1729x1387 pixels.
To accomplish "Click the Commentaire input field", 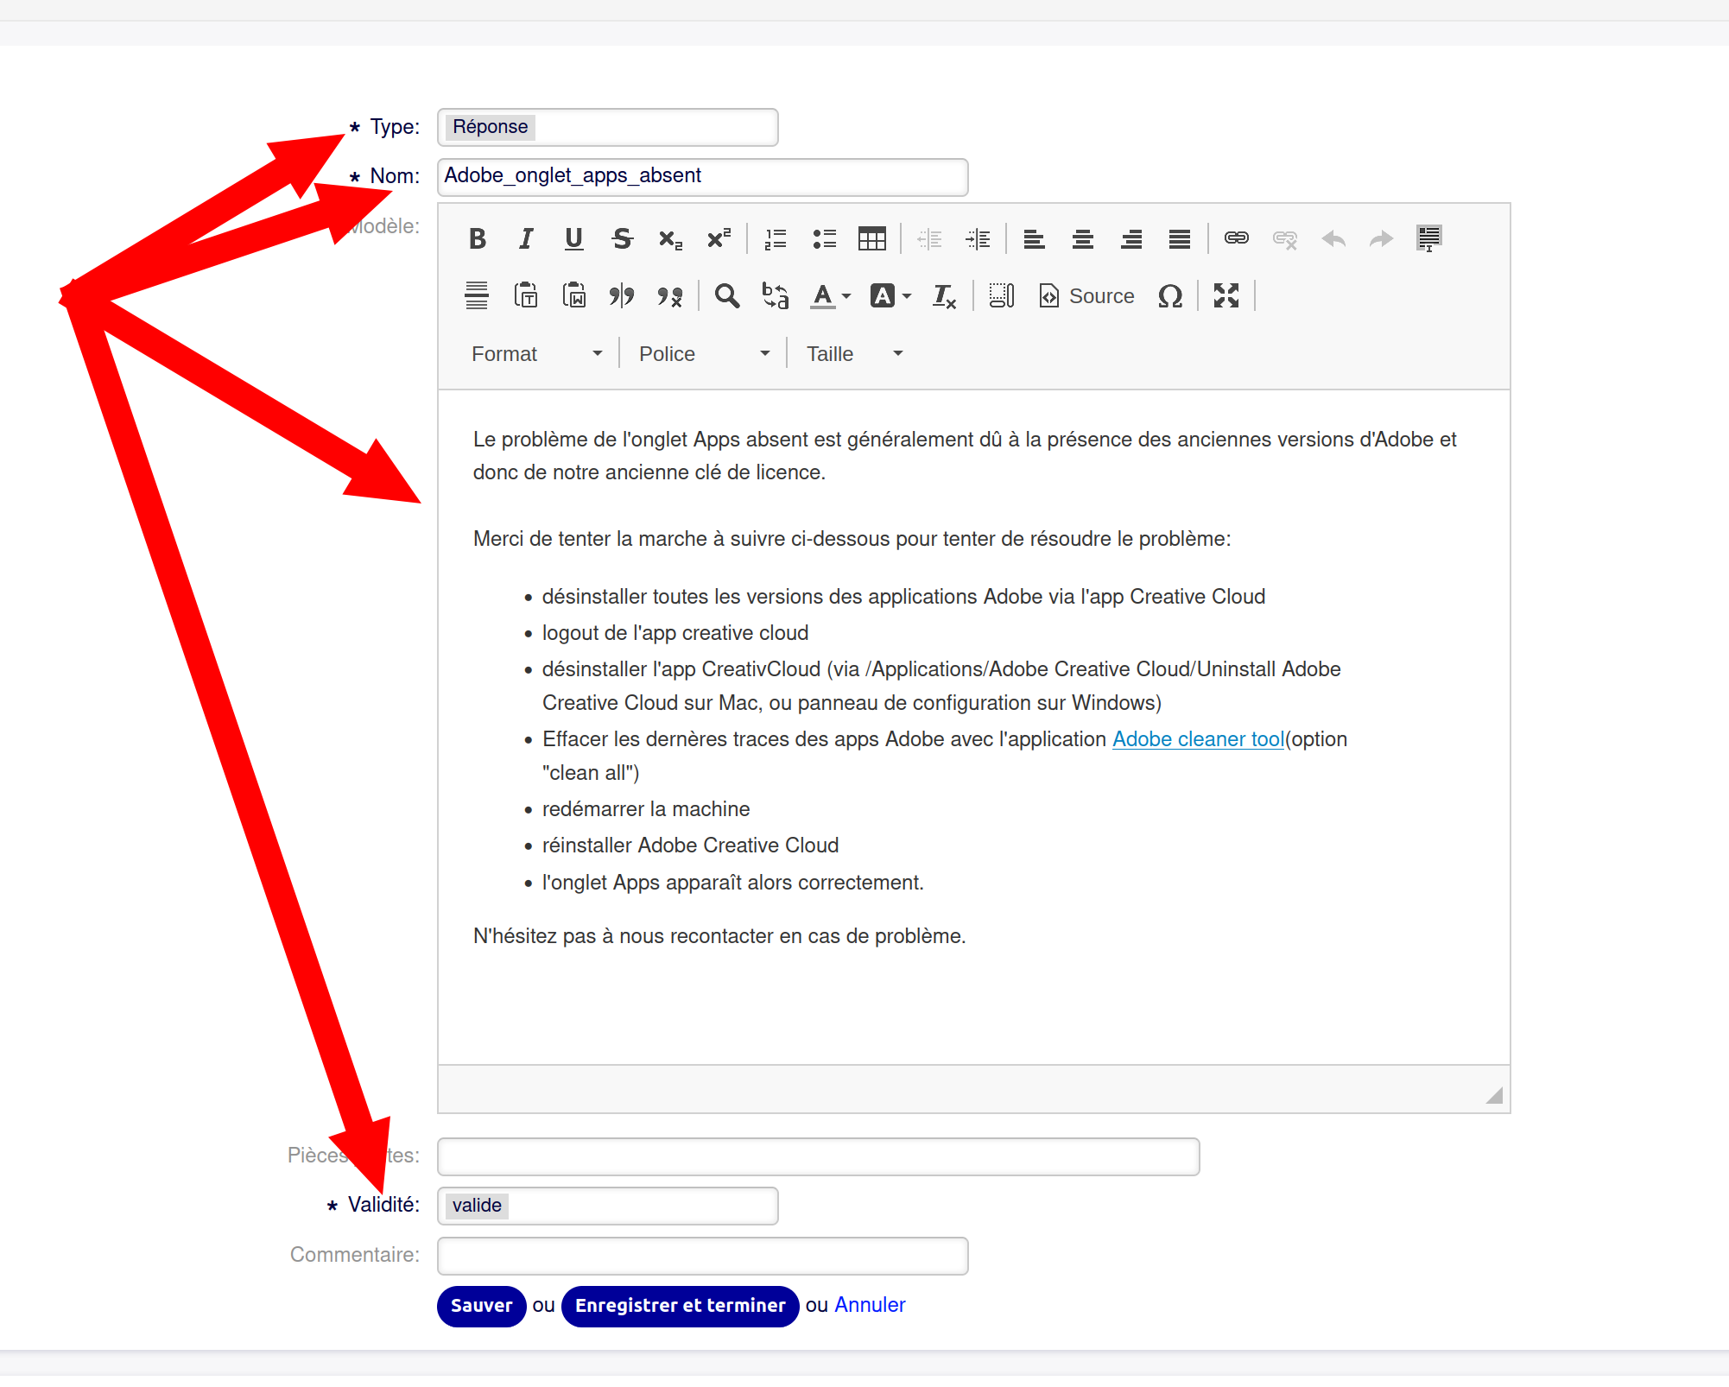I will 702,1256.
